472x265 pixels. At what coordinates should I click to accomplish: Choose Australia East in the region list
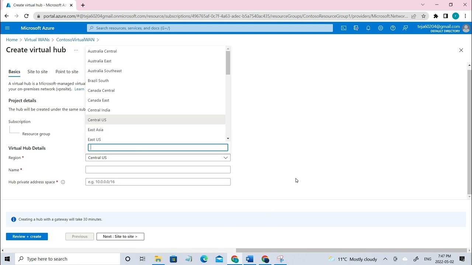[x=155, y=61]
